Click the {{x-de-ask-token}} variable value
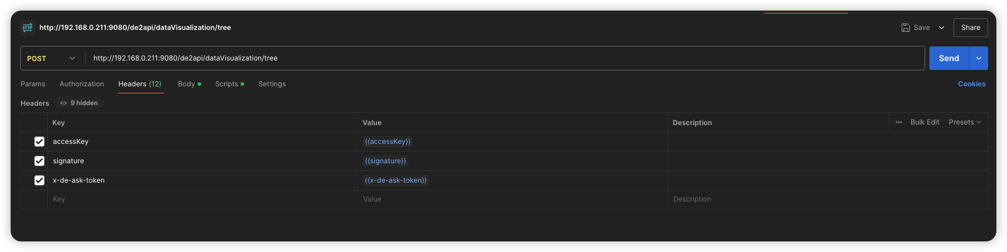Image resolution: width=1007 pixels, height=252 pixels. tap(396, 180)
